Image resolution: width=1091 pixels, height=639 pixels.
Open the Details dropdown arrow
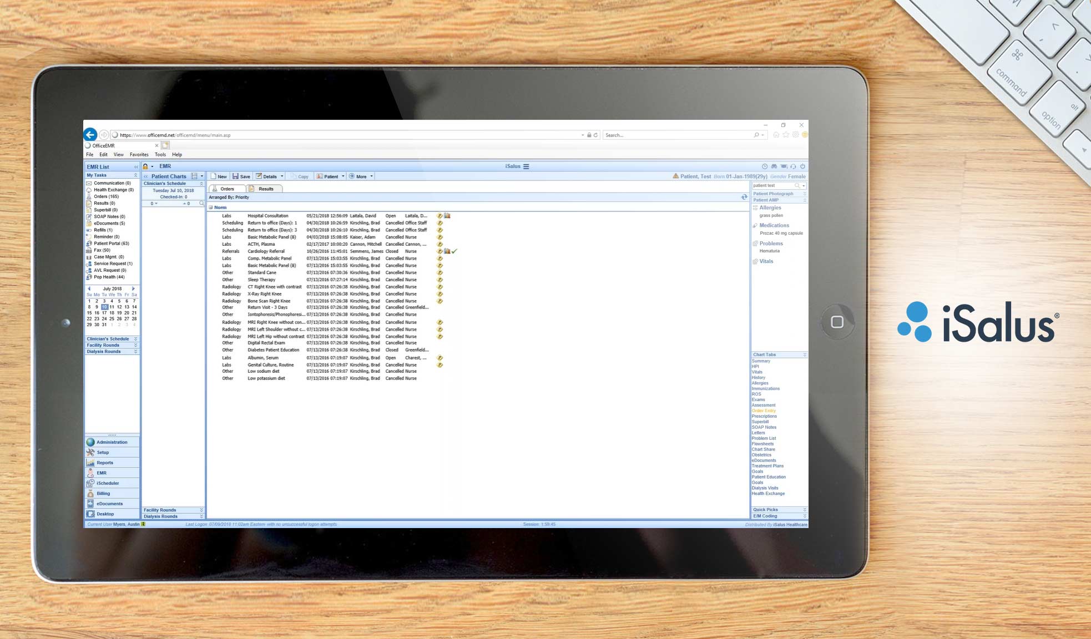point(282,176)
